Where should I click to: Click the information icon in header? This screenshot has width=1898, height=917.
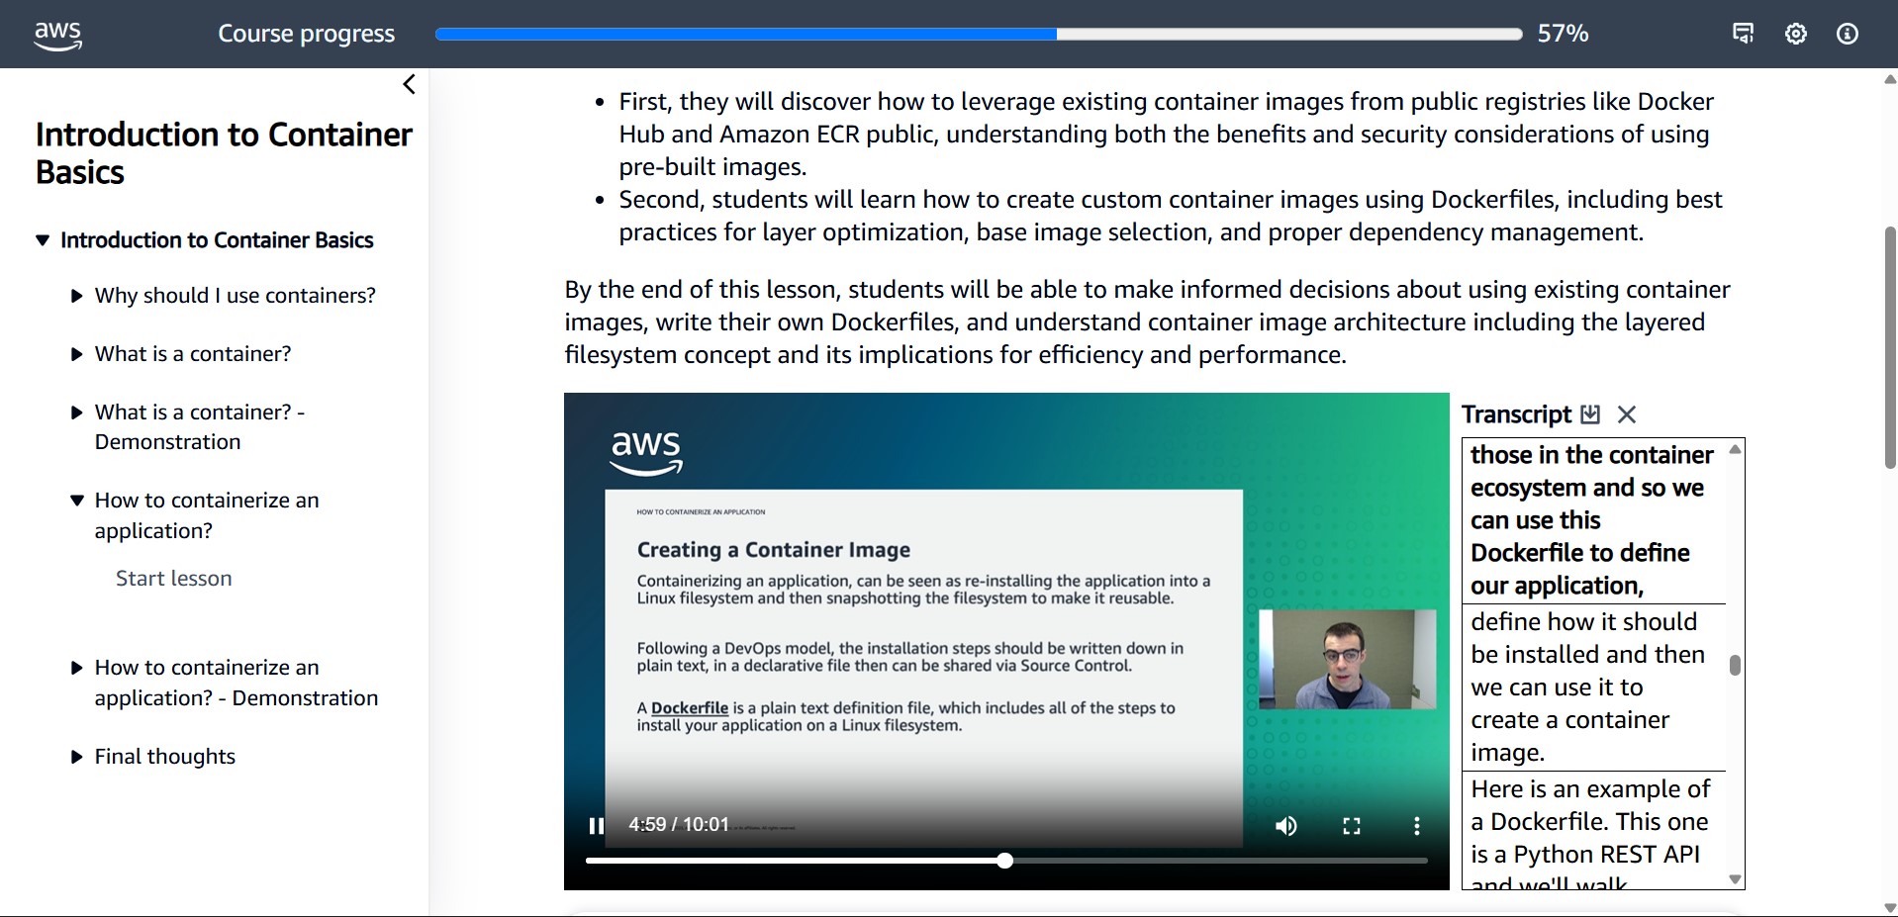pos(1847,34)
